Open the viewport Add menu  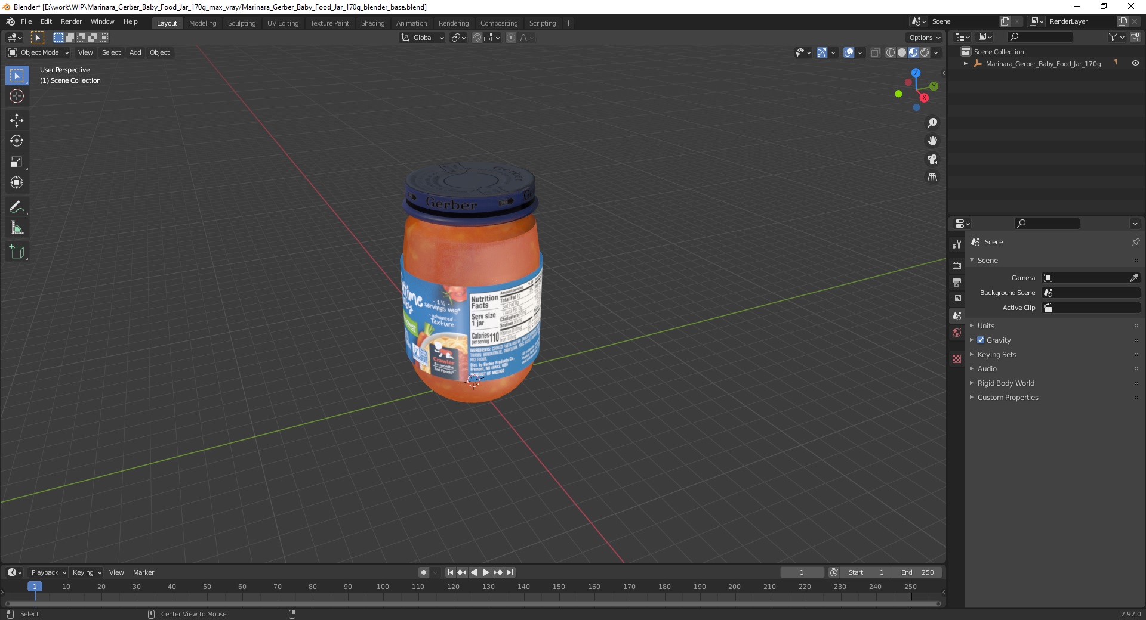pyautogui.click(x=135, y=52)
